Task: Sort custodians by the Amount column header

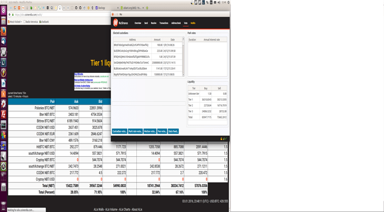Action: click(157, 40)
